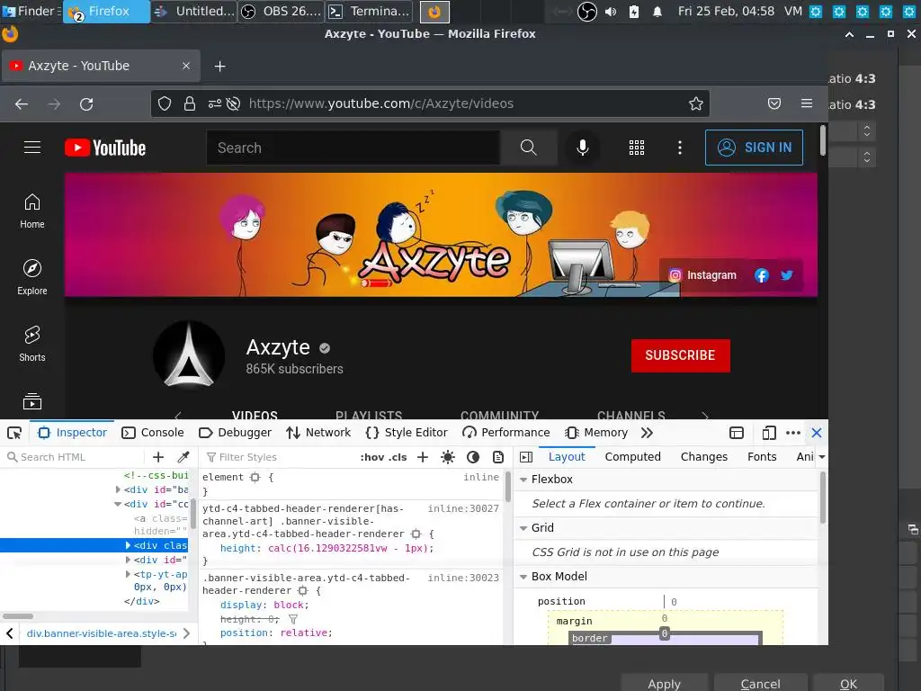Toggle light color scheme simulation

click(448, 457)
